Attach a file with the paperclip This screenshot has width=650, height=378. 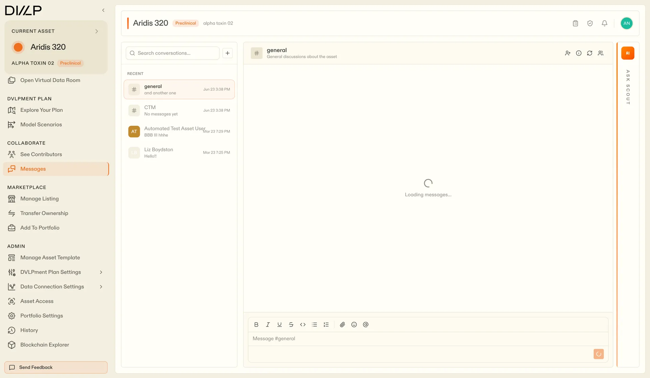[342, 325]
